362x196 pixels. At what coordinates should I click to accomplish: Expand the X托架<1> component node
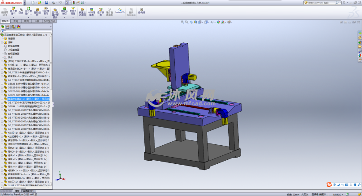click(x=2, y=65)
